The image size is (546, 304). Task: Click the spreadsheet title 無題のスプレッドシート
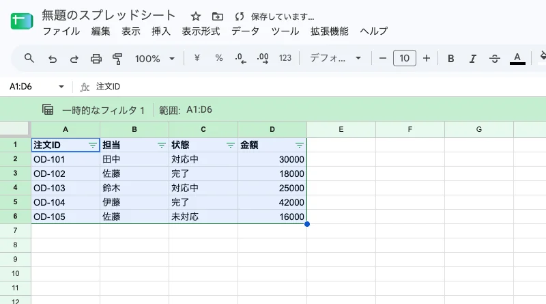point(109,15)
